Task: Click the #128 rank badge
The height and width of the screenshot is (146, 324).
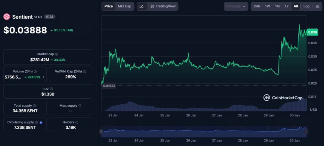Action: tap(49, 17)
